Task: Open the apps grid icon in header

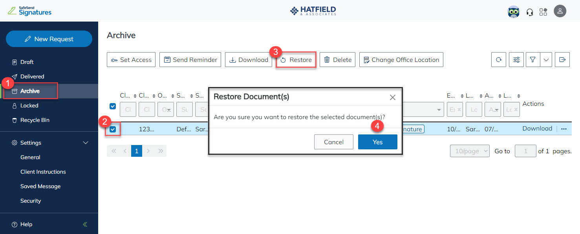Action: (x=543, y=12)
